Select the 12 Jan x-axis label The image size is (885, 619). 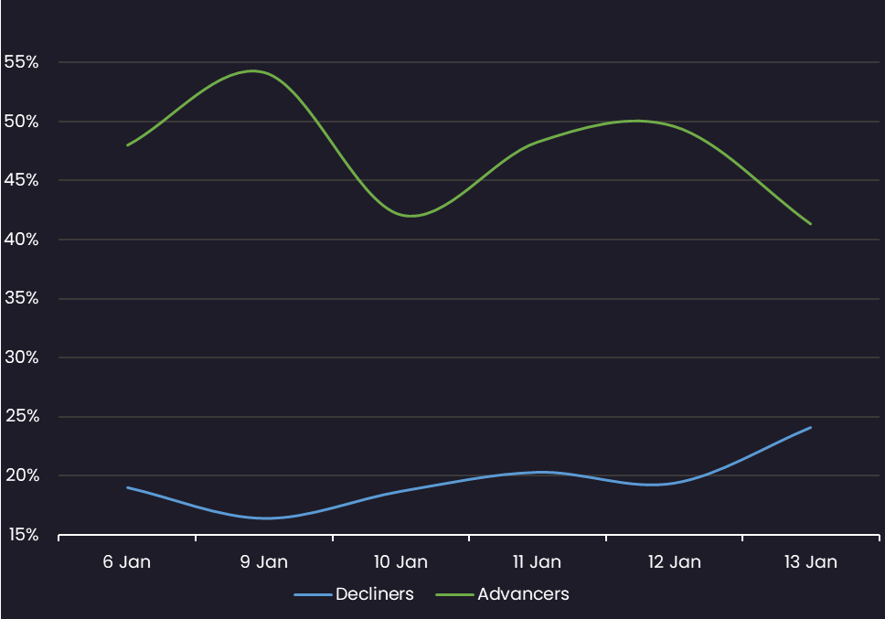pos(674,562)
